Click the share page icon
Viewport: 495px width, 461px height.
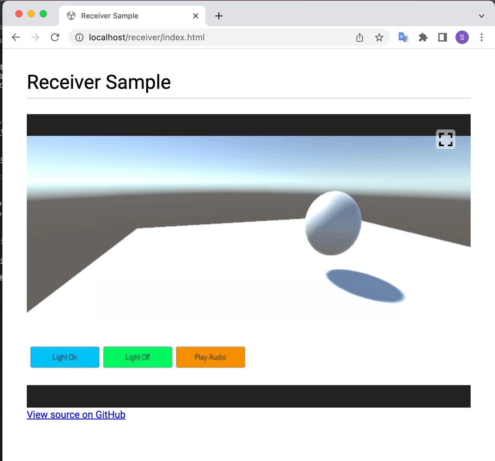pyautogui.click(x=360, y=38)
